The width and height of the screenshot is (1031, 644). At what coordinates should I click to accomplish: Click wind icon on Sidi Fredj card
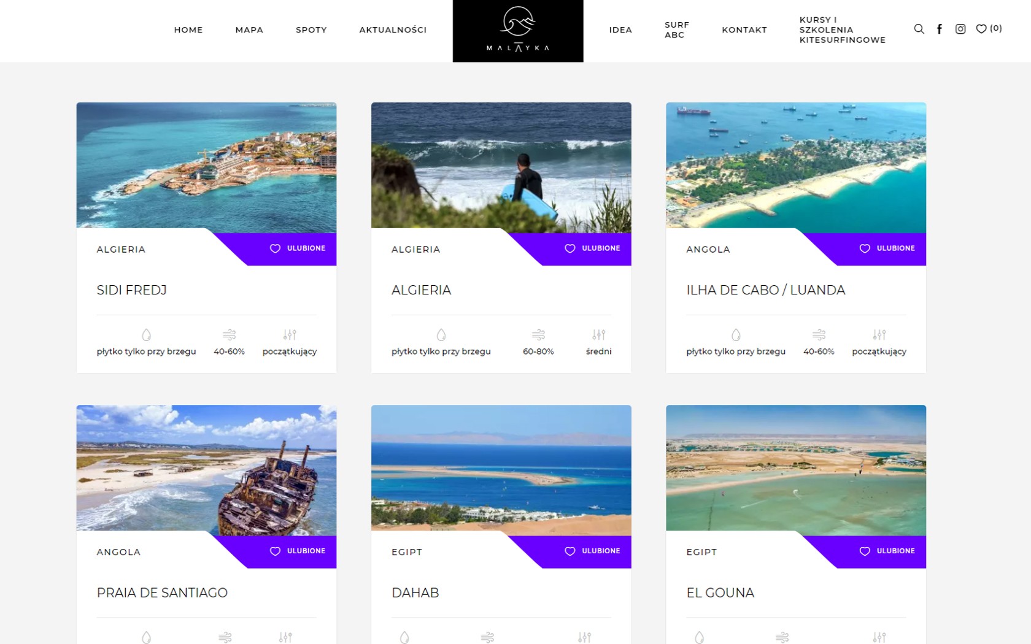229,334
